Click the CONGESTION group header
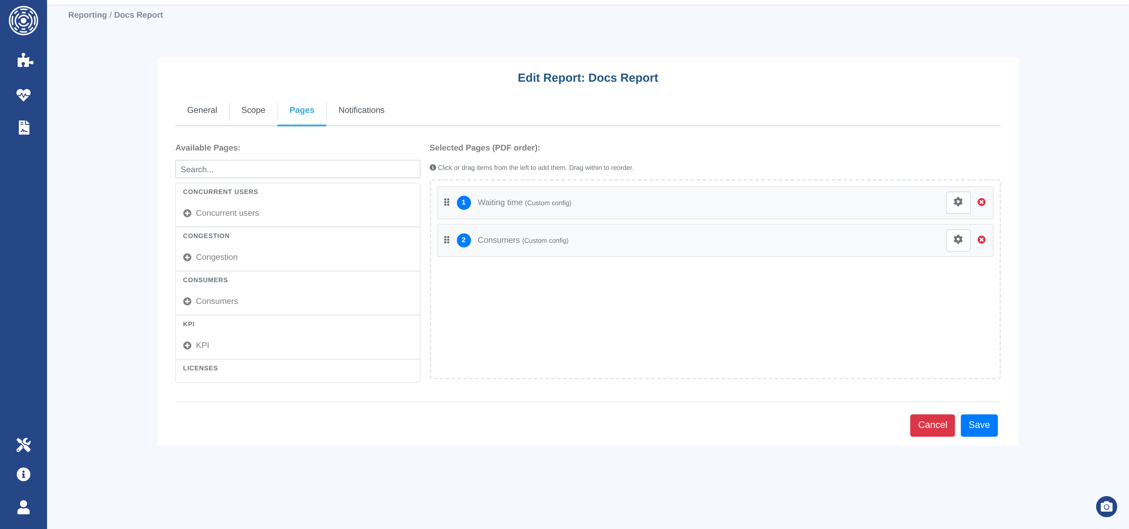Viewport: 1129px width, 529px height. pos(206,236)
